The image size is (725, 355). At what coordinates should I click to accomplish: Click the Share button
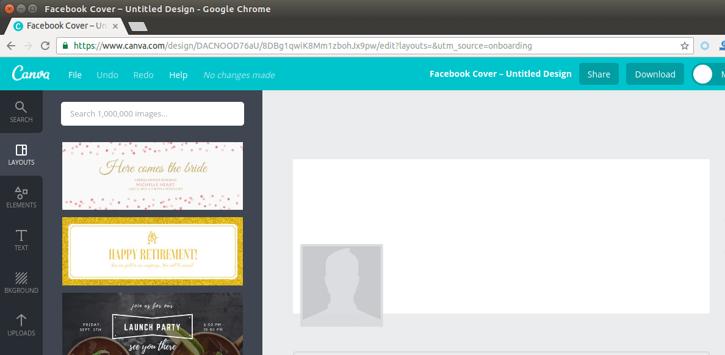599,74
